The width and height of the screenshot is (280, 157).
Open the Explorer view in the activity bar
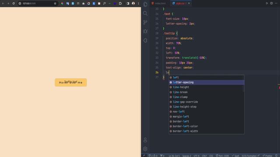point(145,4)
